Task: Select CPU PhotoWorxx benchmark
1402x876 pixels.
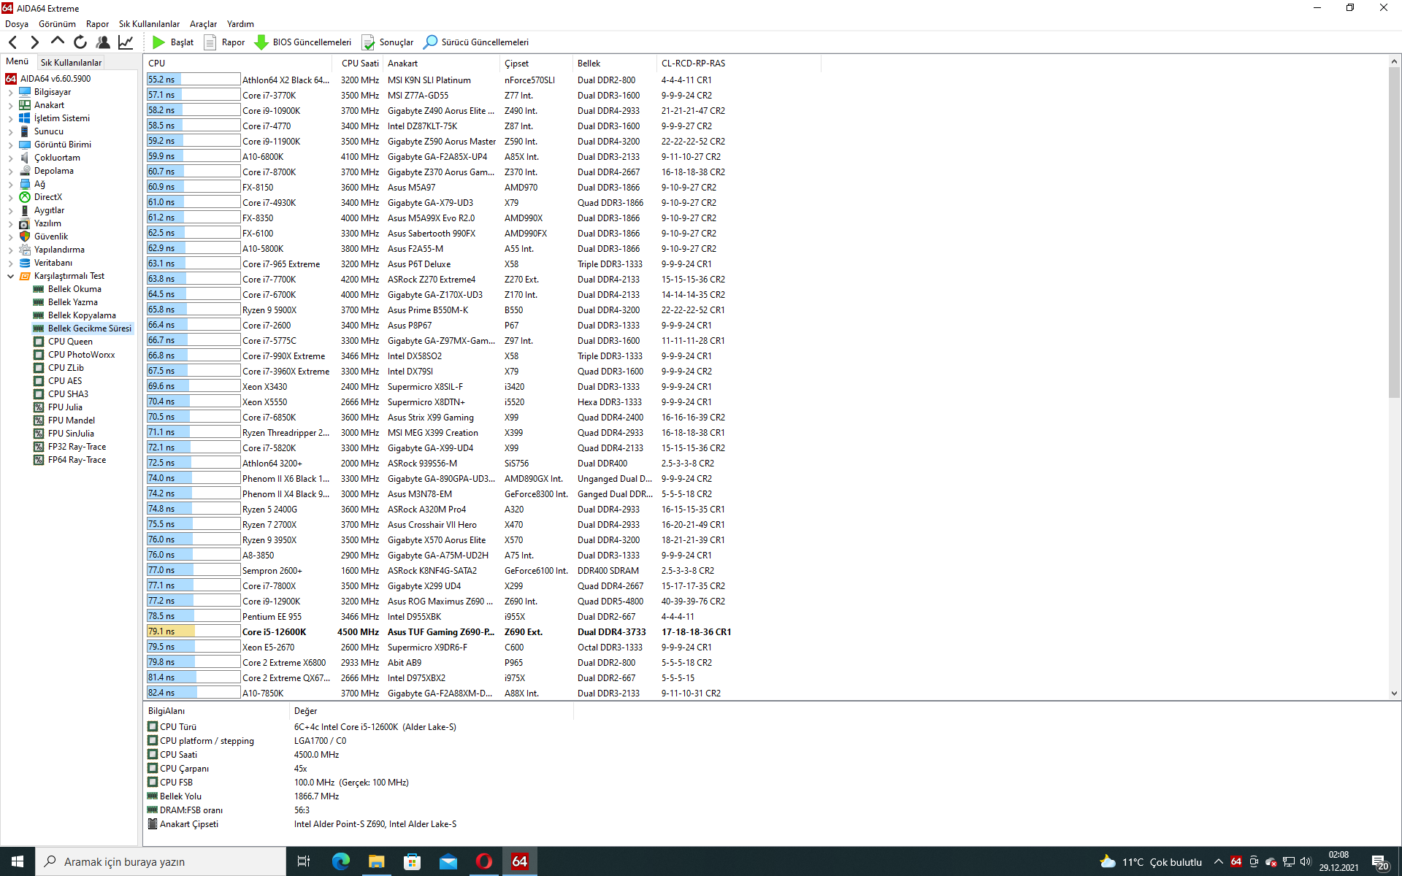Action: [x=81, y=355]
